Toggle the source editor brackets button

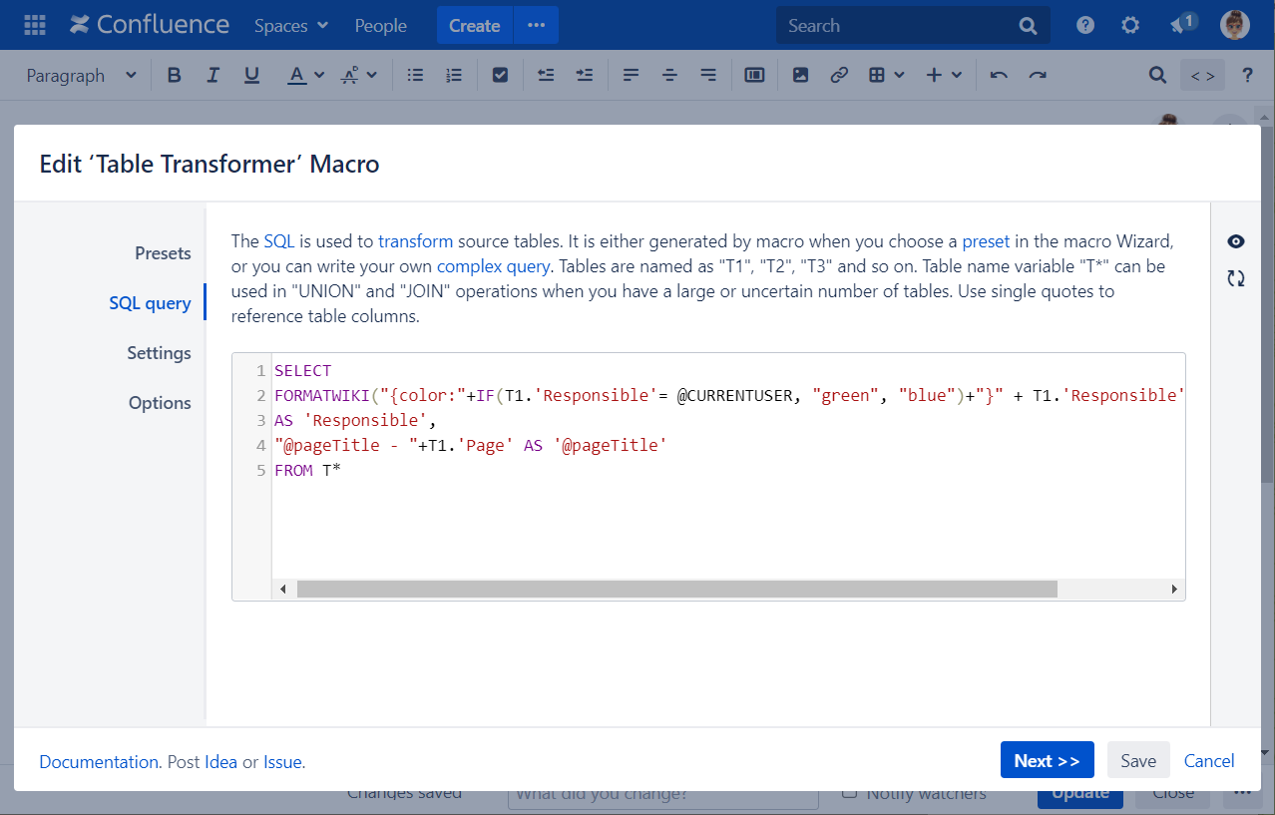pyautogui.click(x=1202, y=75)
